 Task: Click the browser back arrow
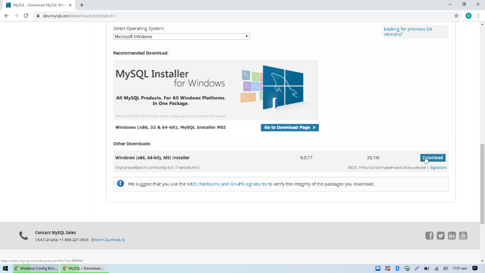(x=7, y=16)
